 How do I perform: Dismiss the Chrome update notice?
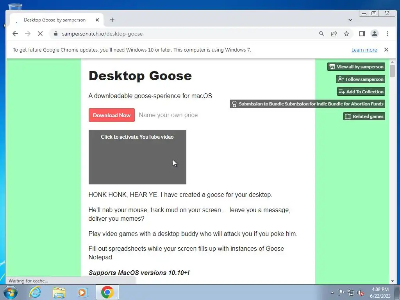pyautogui.click(x=386, y=50)
